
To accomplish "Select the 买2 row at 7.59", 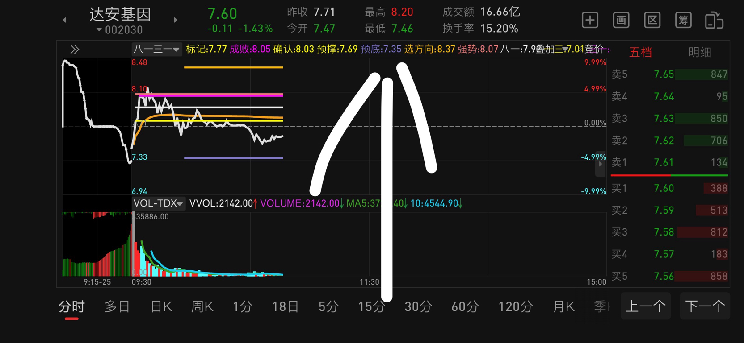I will point(669,210).
